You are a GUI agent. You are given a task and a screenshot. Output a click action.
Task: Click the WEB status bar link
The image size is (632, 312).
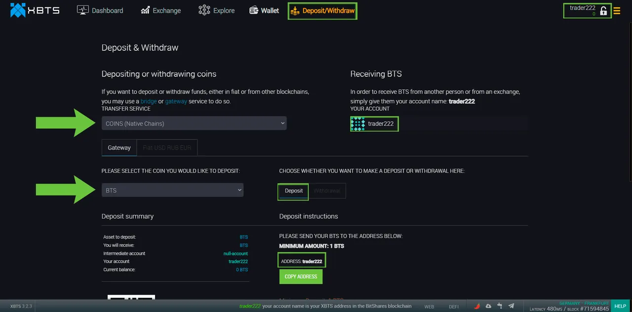click(x=429, y=307)
